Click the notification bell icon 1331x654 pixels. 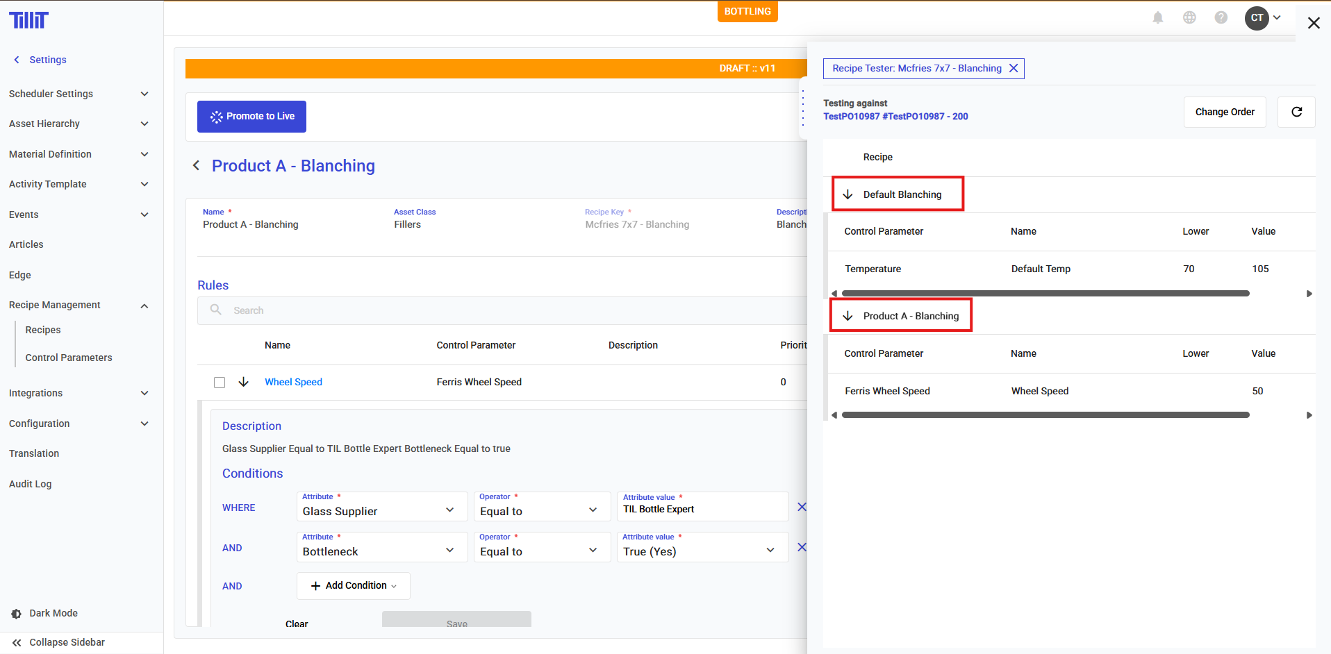1157,18
